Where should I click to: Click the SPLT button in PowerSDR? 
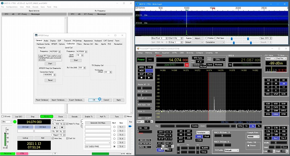tap(161, 132)
